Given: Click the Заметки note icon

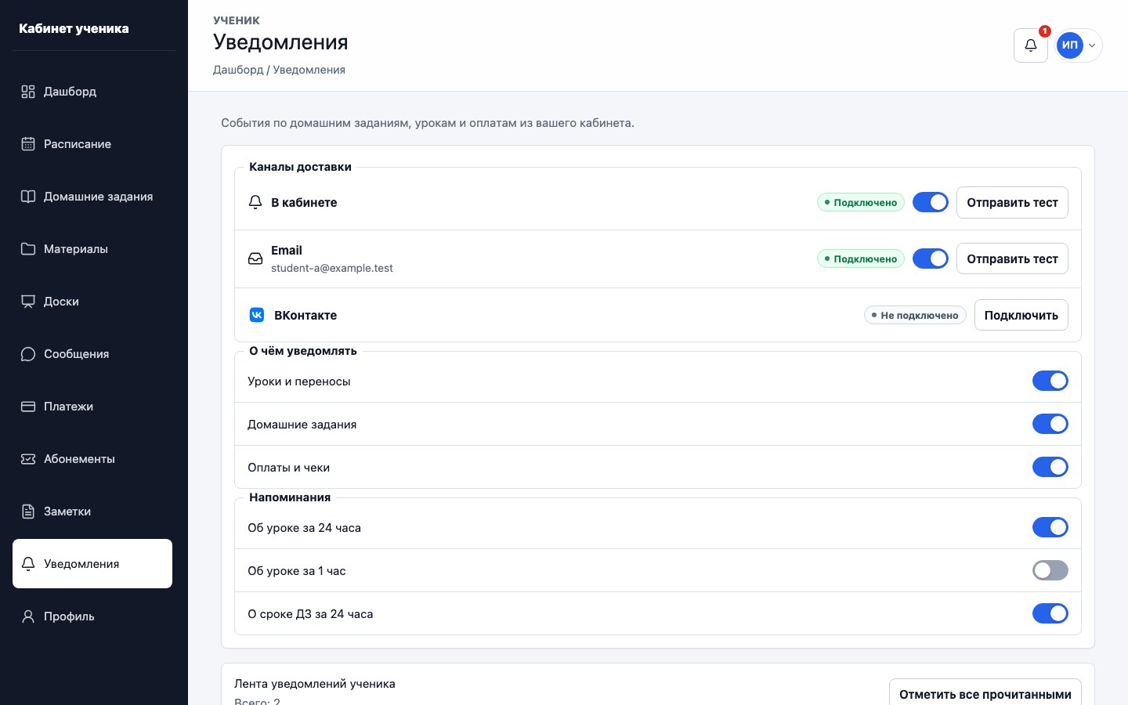Looking at the screenshot, I should [x=28, y=512].
